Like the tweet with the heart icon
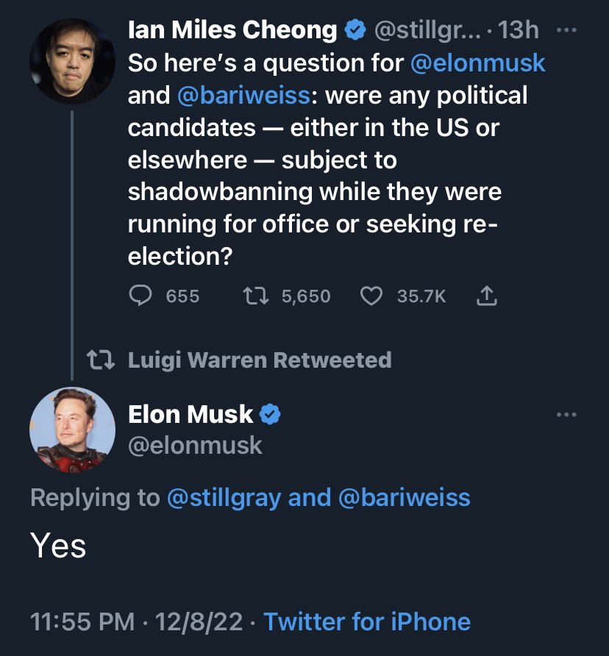 [371, 296]
